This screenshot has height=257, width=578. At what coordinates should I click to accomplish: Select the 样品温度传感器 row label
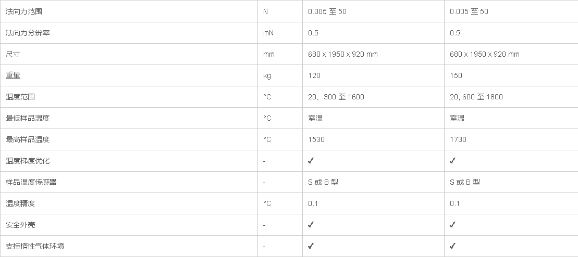(x=31, y=182)
